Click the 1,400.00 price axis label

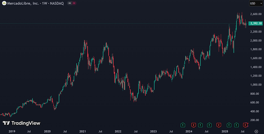click(256, 67)
